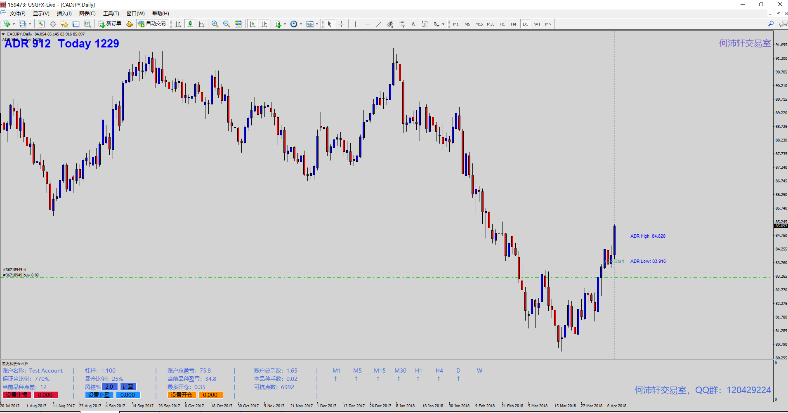
Task: Click the 计算 calculate button
Action: (x=128, y=387)
